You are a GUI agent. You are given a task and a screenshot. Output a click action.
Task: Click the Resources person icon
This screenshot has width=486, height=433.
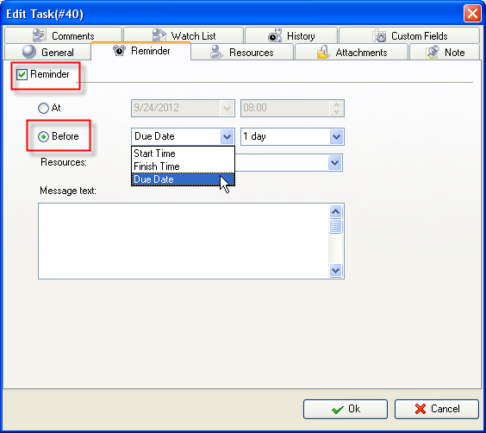[216, 52]
